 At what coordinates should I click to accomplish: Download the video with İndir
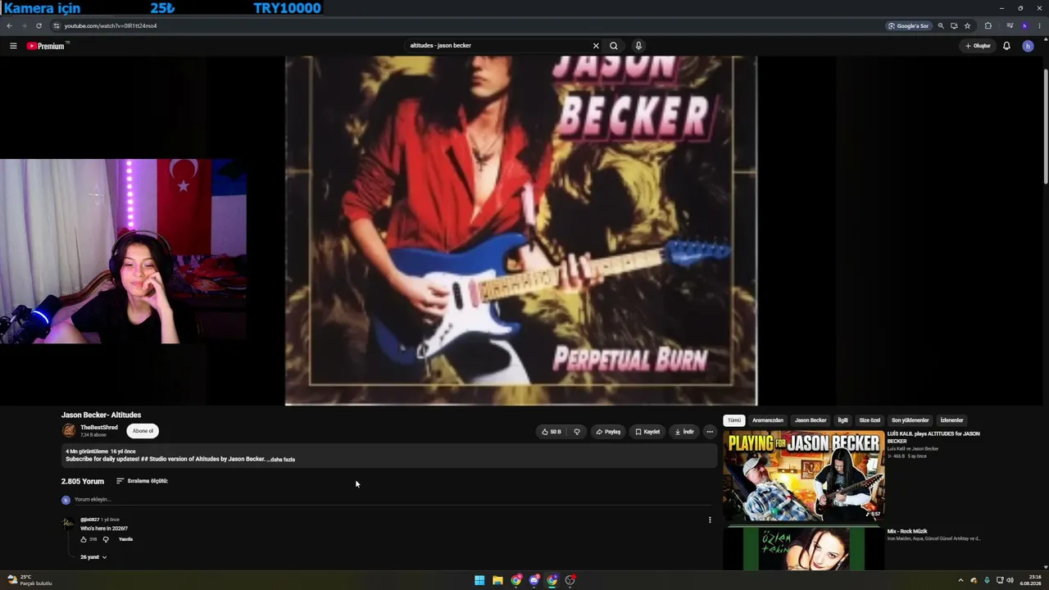[x=684, y=432]
